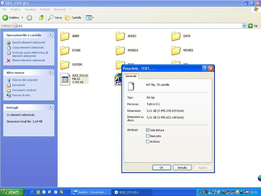Viewport: 261px width, 196px height.
Task: Click Copia elementi selezionati link
Action: coord(28,47)
